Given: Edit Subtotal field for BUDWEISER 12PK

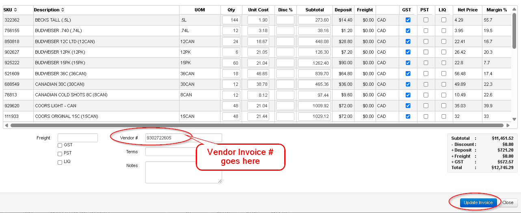Looking at the screenshot, I should [314, 52].
